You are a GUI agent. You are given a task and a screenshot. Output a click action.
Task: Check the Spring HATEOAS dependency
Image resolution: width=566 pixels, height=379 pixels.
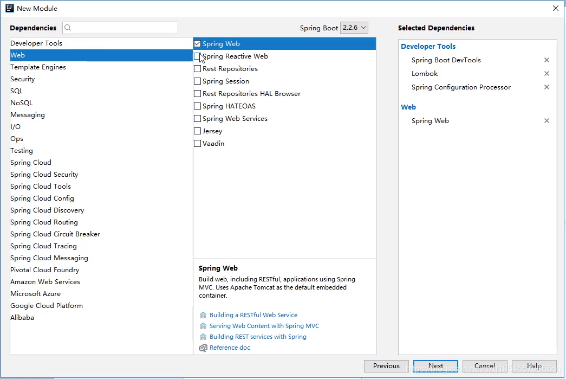(198, 106)
